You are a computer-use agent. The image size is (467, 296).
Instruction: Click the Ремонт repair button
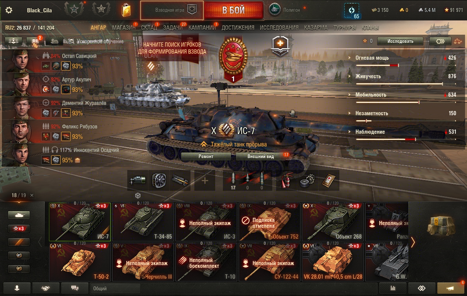coord(206,156)
